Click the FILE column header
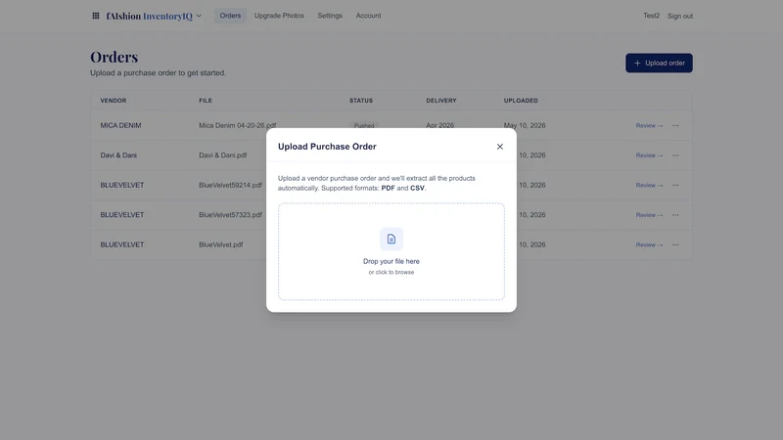 pyautogui.click(x=206, y=101)
